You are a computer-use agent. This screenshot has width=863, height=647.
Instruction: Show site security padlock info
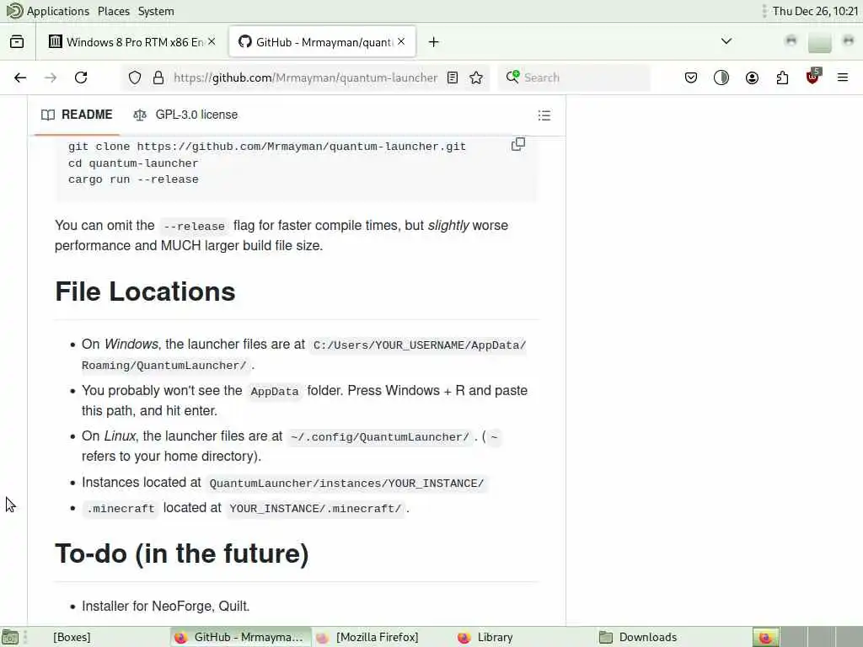click(x=158, y=78)
